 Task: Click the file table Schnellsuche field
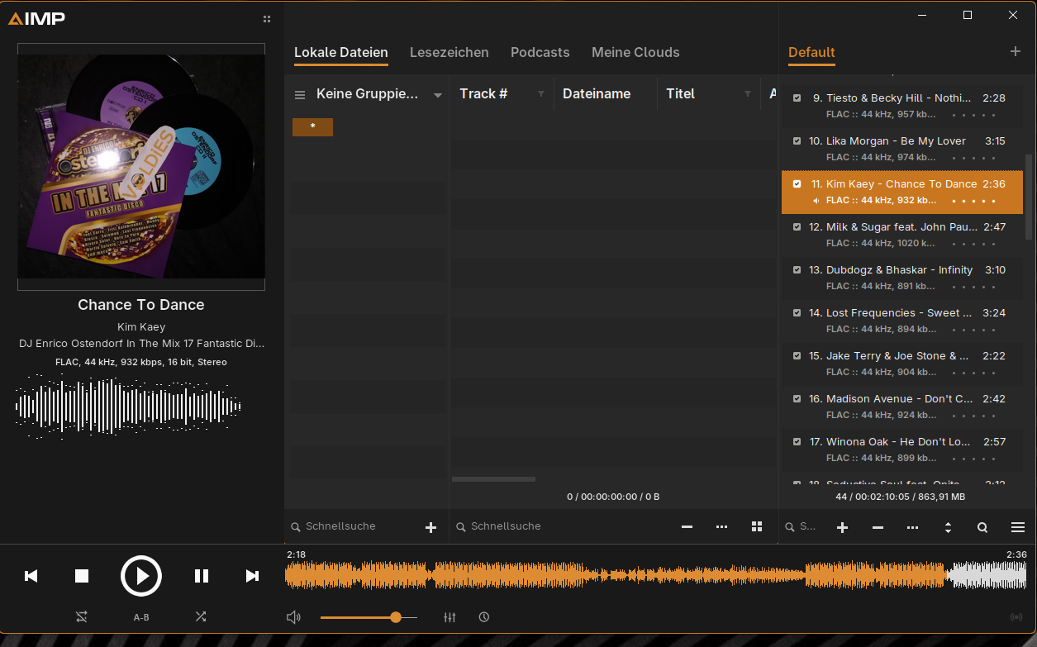562,526
